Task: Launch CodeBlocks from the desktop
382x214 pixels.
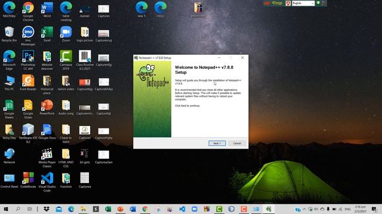Action: coord(28,180)
